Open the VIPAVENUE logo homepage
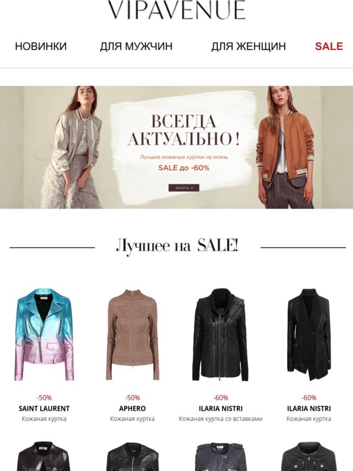This screenshot has width=353, height=471. tap(177, 10)
